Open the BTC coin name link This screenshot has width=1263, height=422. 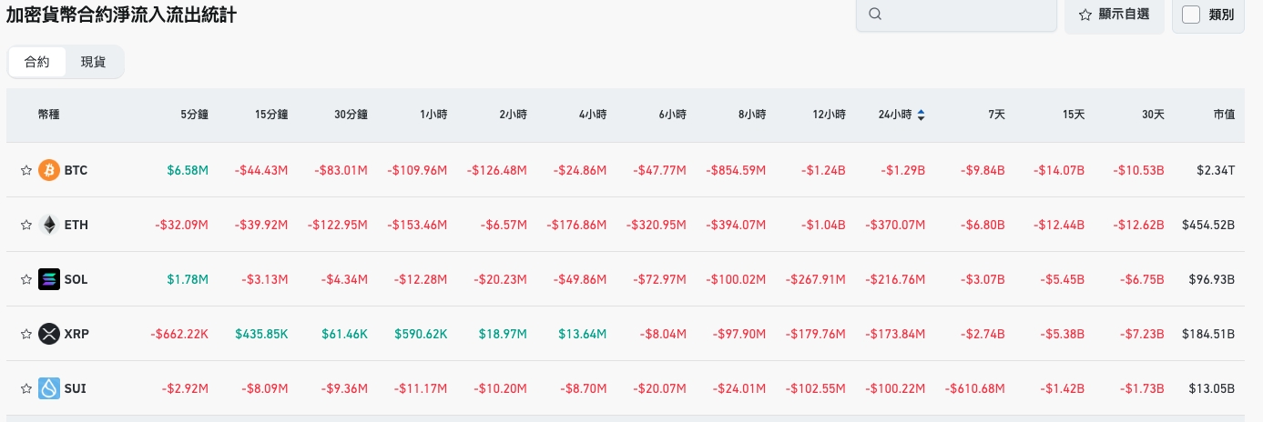(76, 170)
